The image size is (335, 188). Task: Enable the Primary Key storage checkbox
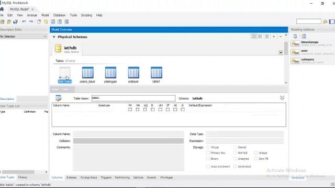[208, 153]
